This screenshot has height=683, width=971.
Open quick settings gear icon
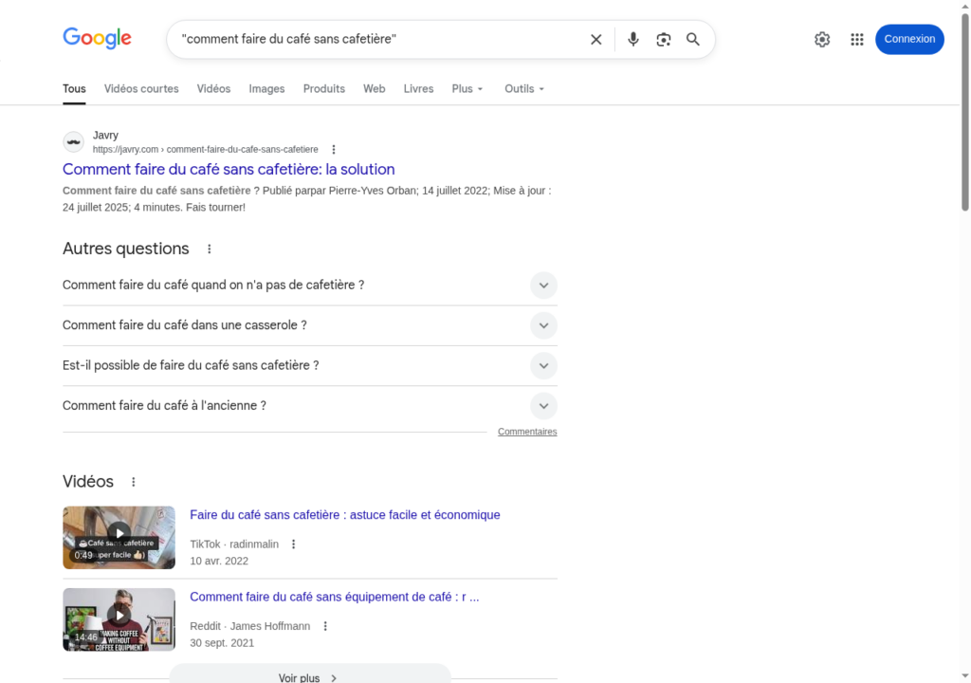pos(822,40)
